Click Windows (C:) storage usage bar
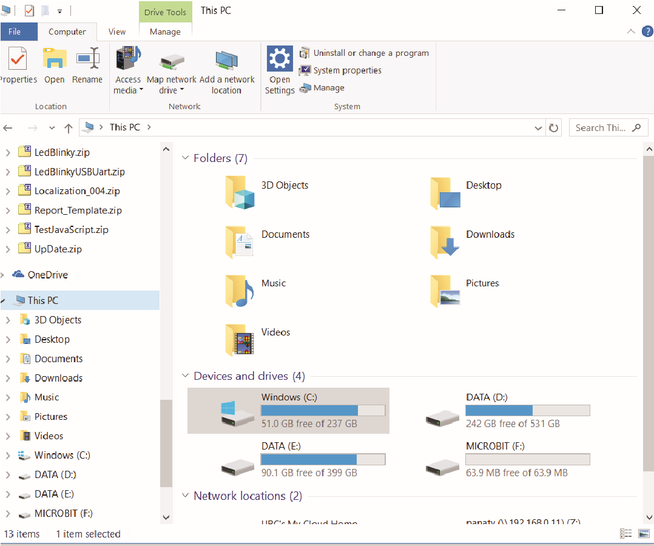The image size is (654, 546). point(323,411)
